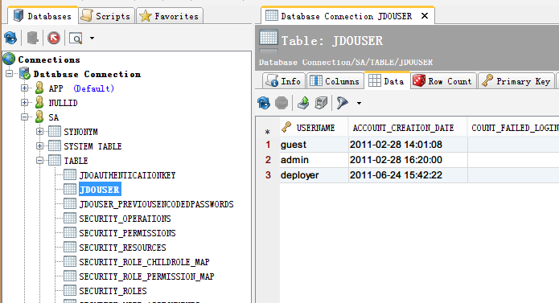Select SECURITY_ROLE_CHILDROLE_MAP table

pyautogui.click(x=144, y=262)
